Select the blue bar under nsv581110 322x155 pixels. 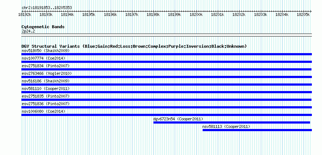tap(166, 92)
